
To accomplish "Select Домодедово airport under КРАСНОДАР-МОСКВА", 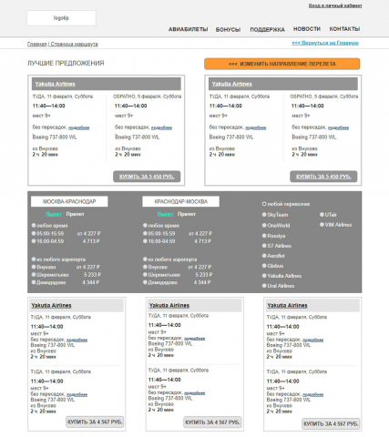I will [160, 282].
